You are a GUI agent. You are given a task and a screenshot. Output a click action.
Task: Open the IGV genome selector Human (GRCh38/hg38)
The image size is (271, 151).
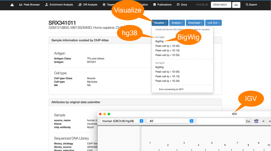point(122,121)
